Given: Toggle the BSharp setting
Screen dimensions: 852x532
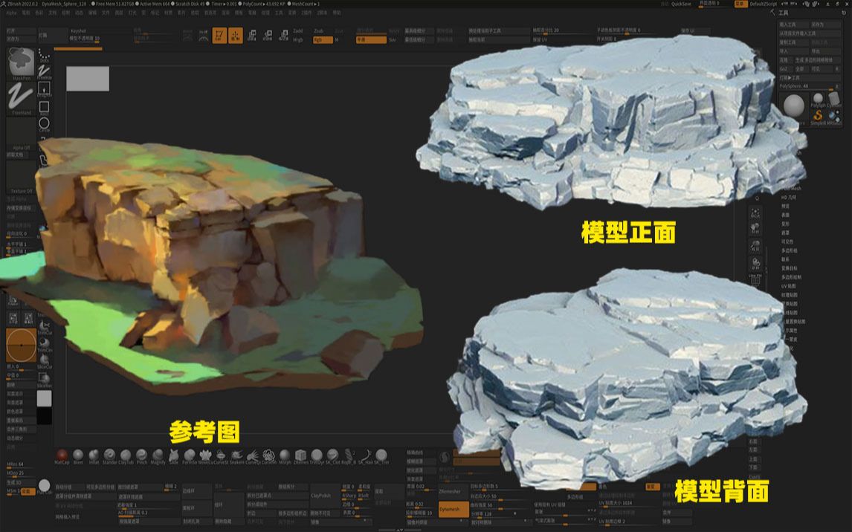Looking at the screenshot, I should [348, 496].
